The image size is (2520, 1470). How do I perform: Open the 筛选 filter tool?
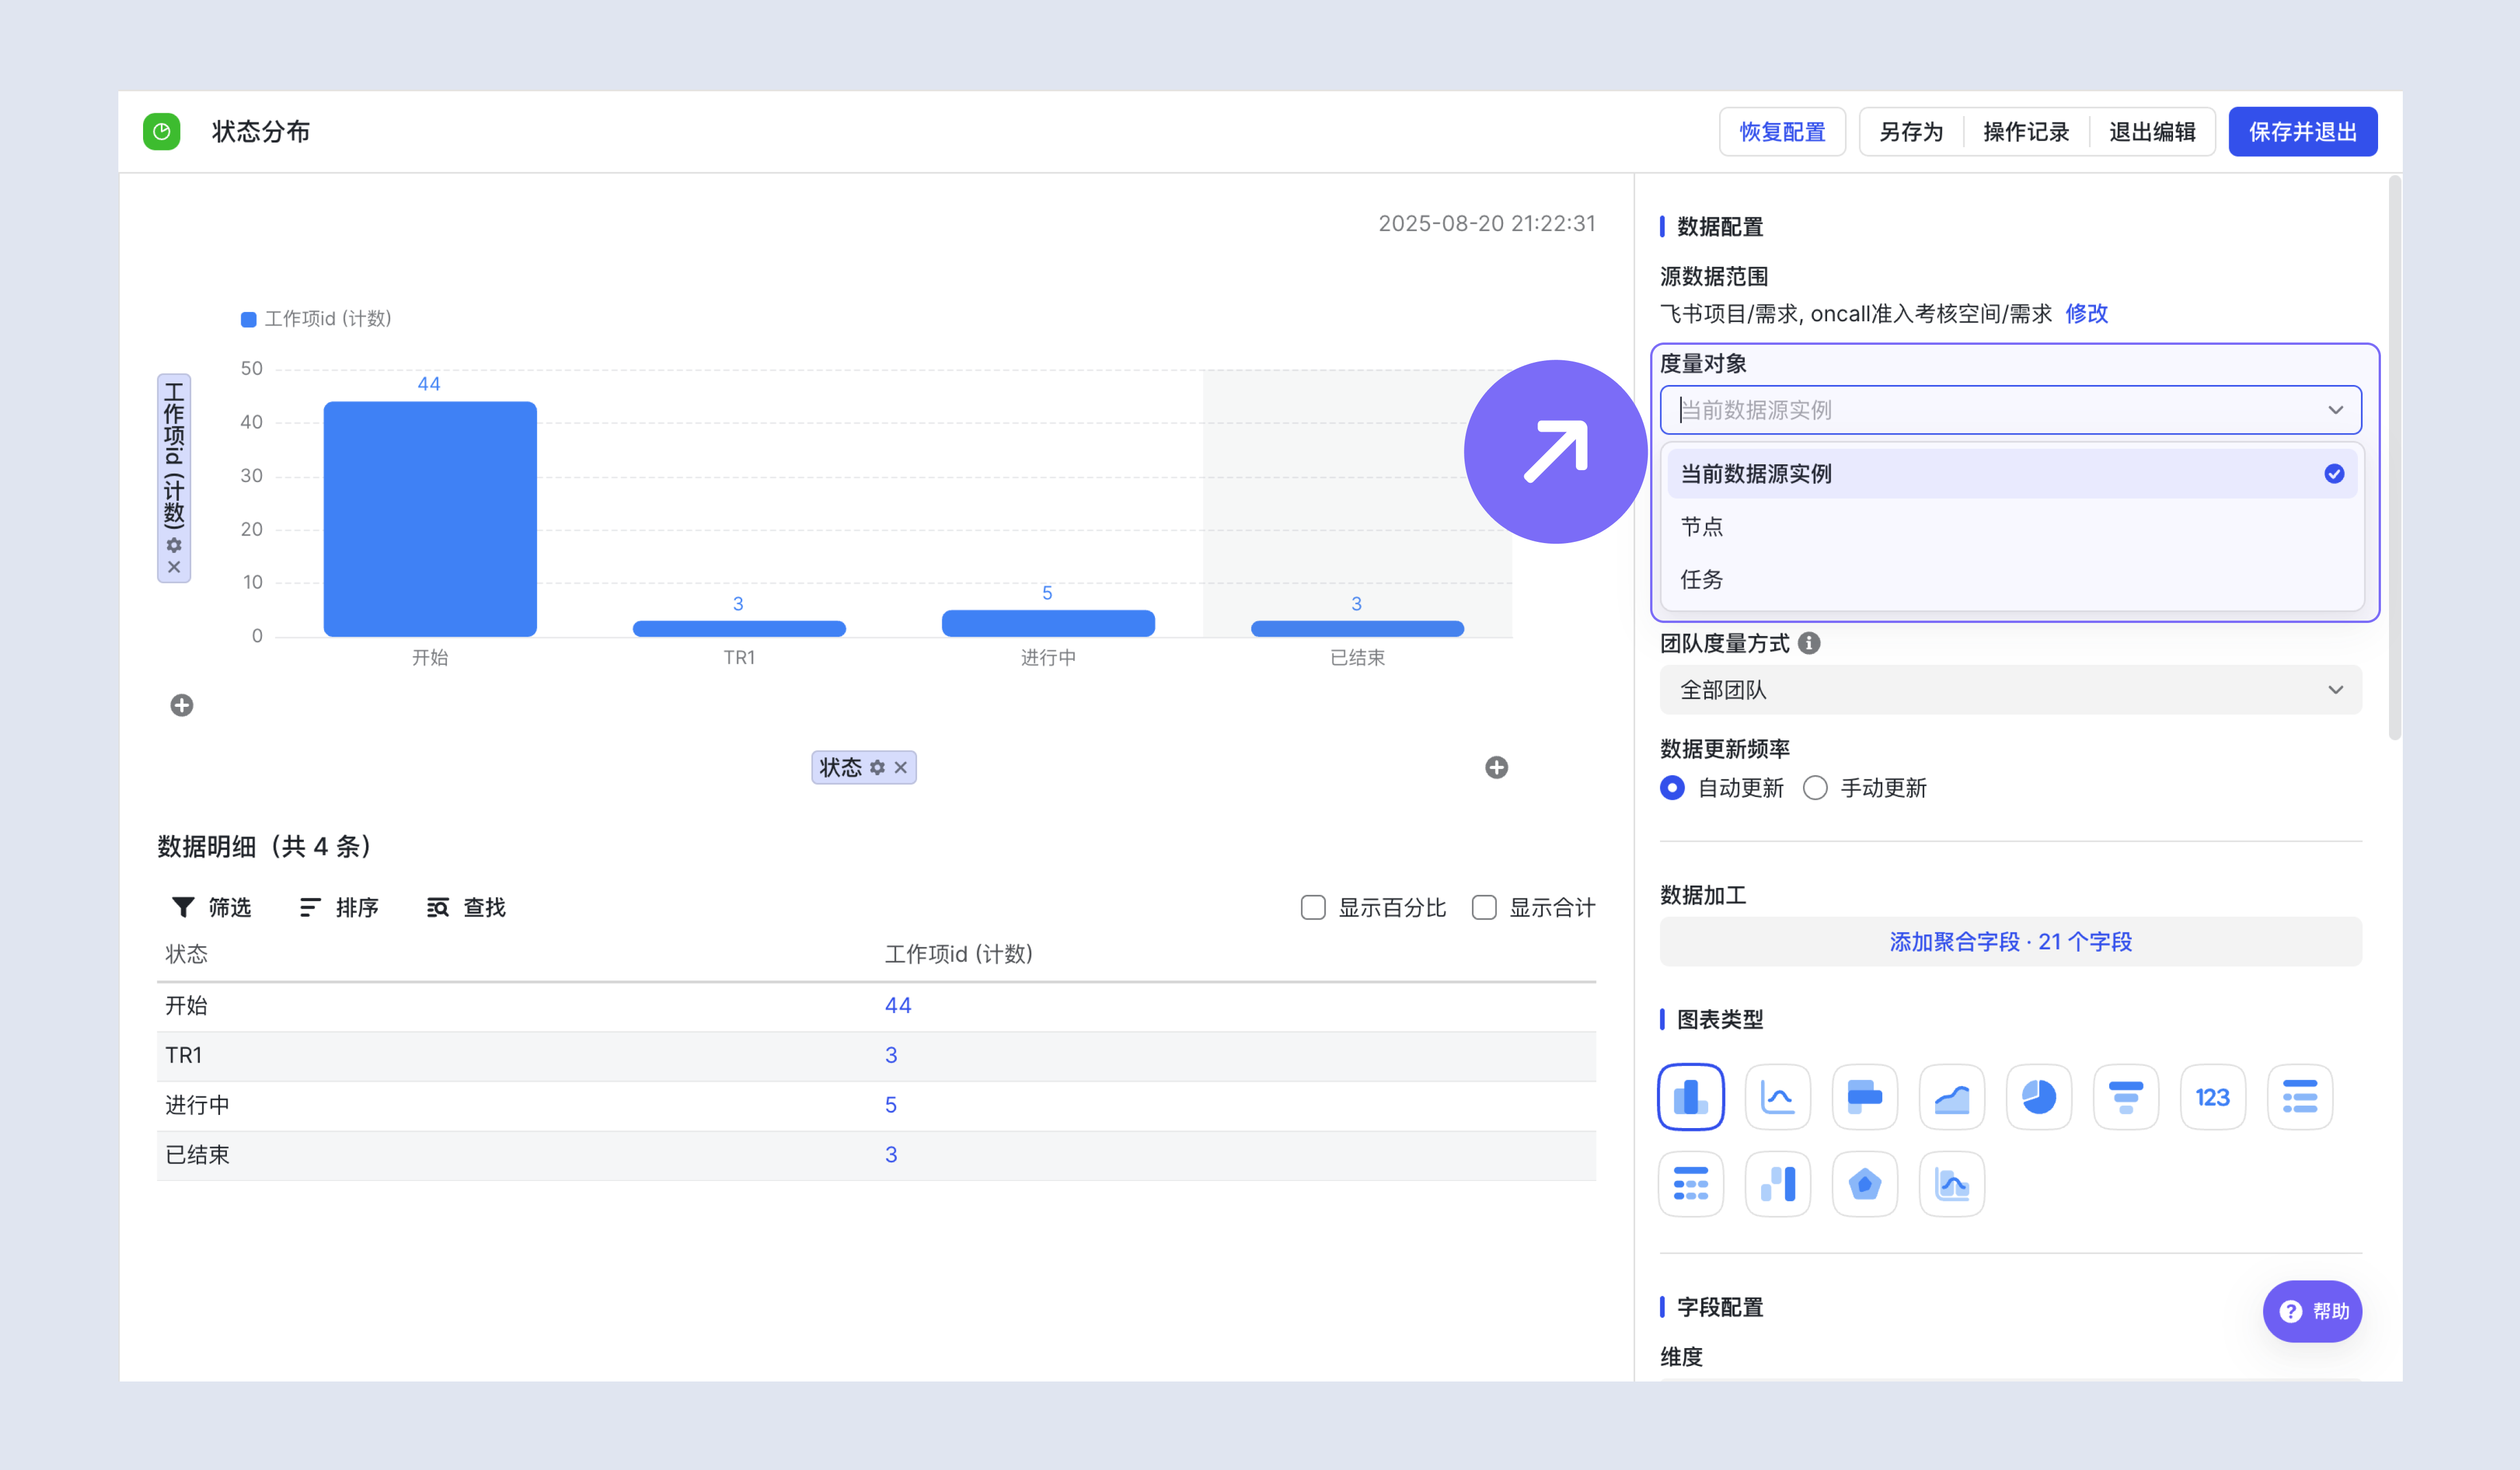point(211,907)
